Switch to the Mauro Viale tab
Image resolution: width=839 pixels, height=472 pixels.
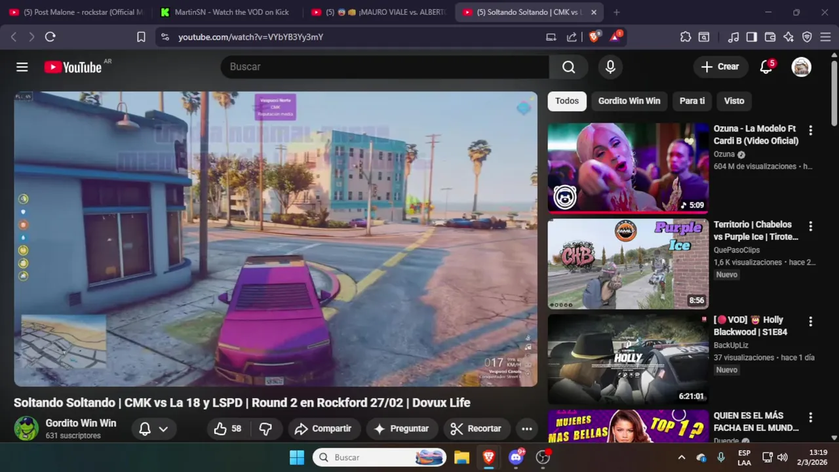[379, 12]
